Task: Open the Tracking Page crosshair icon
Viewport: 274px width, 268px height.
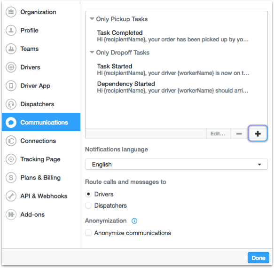Action: (x=11, y=159)
